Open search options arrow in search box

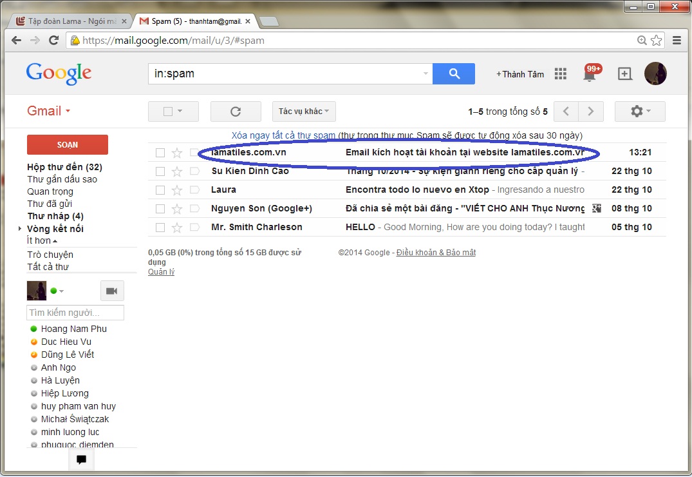click(425, 73)
